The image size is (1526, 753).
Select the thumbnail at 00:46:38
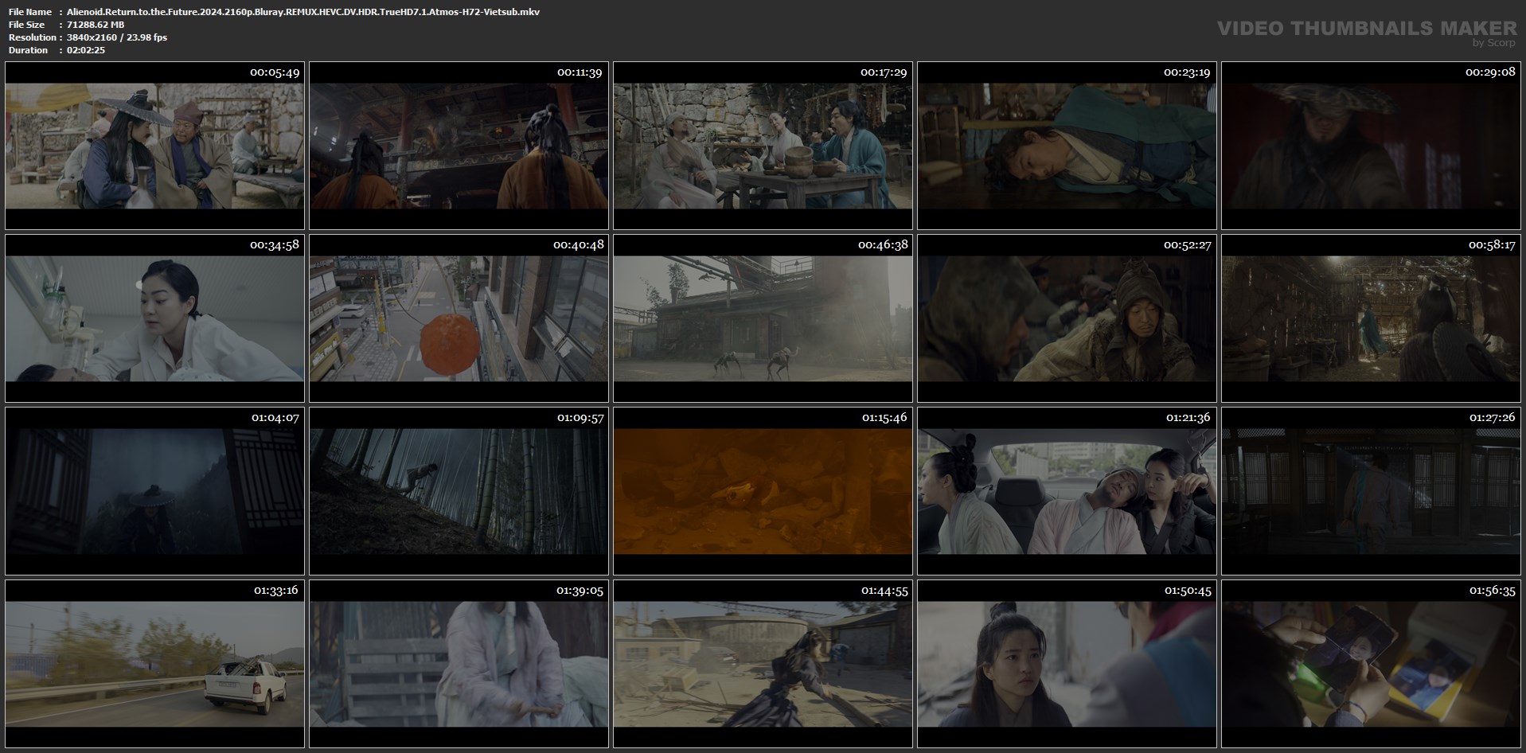click(x=763, y=318)
